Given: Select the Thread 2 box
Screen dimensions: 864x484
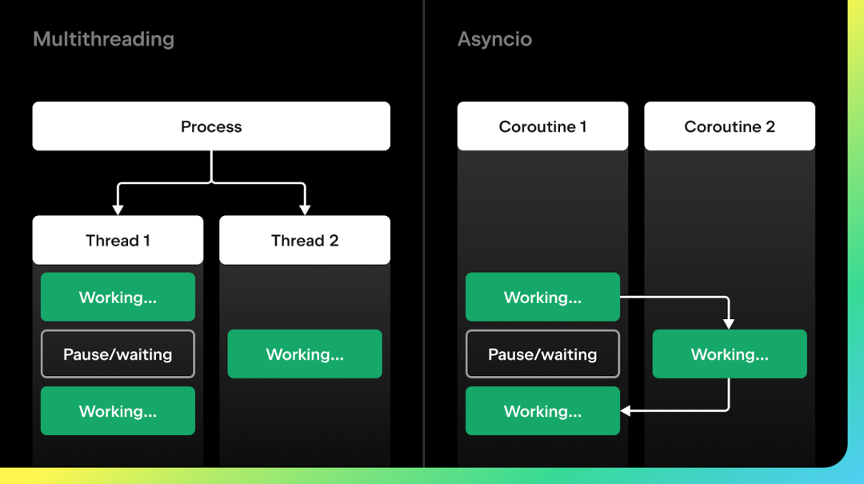Looking at the screenshot, I should point(305,240).
